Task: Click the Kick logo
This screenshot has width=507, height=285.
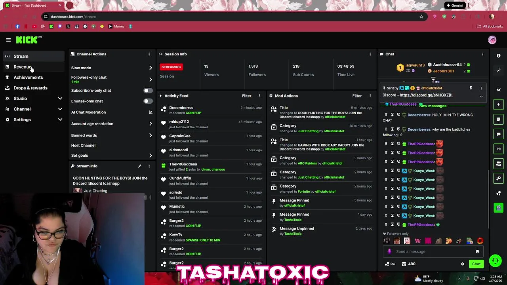Action: (28, 40)
